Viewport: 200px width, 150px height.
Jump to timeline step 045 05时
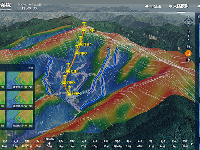coord(128,143)
